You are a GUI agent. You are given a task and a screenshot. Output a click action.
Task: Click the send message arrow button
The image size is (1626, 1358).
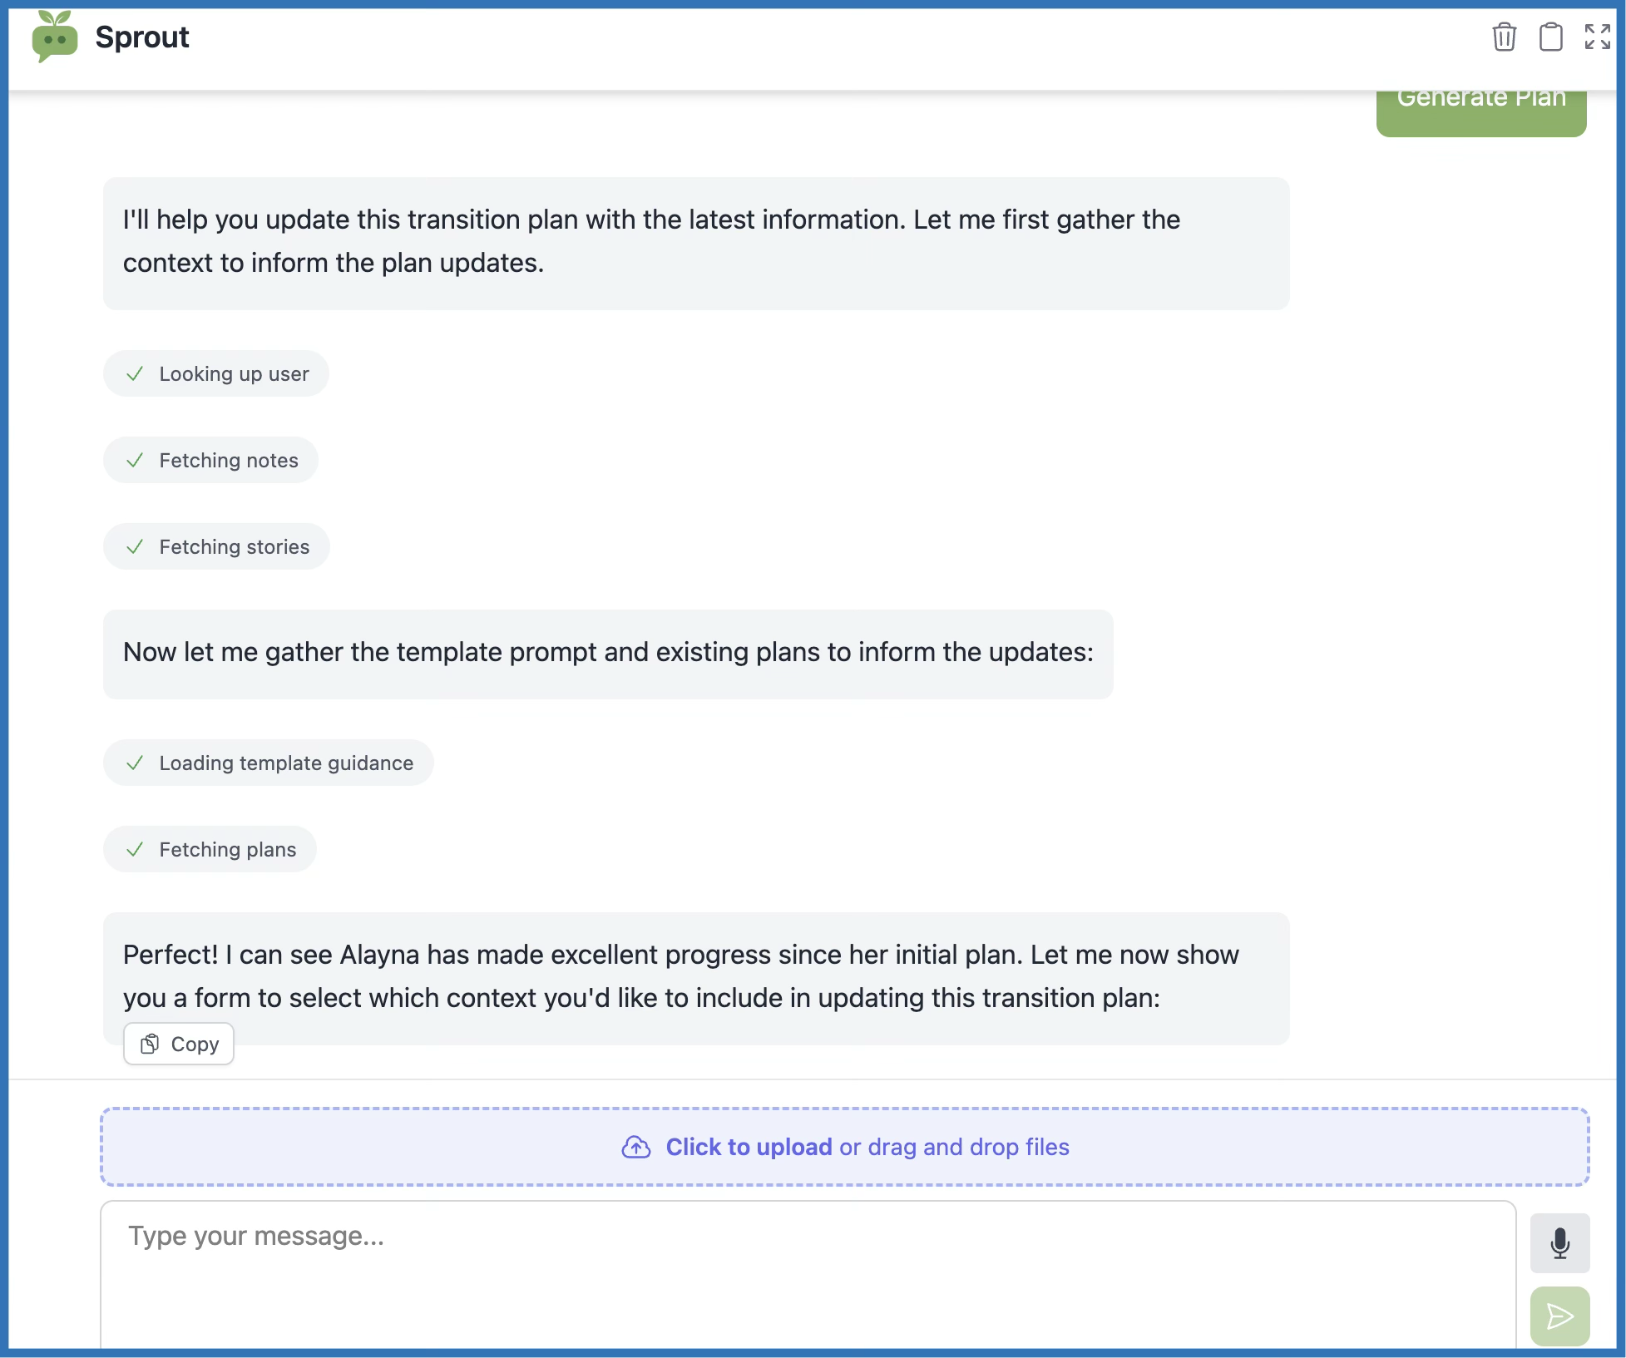[1559, 1316]
